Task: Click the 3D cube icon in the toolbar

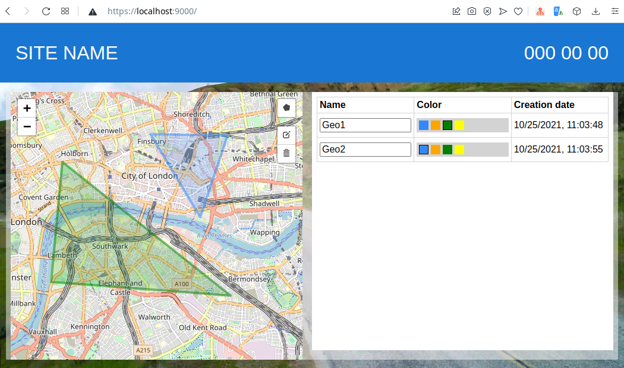Action: pyautogui.click(x=576, y=11)
